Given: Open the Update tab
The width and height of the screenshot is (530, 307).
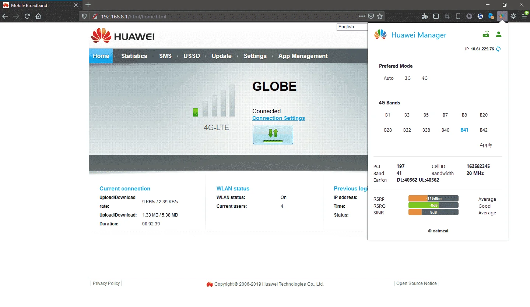Looking at the screenshot, I should coord(222,56).
